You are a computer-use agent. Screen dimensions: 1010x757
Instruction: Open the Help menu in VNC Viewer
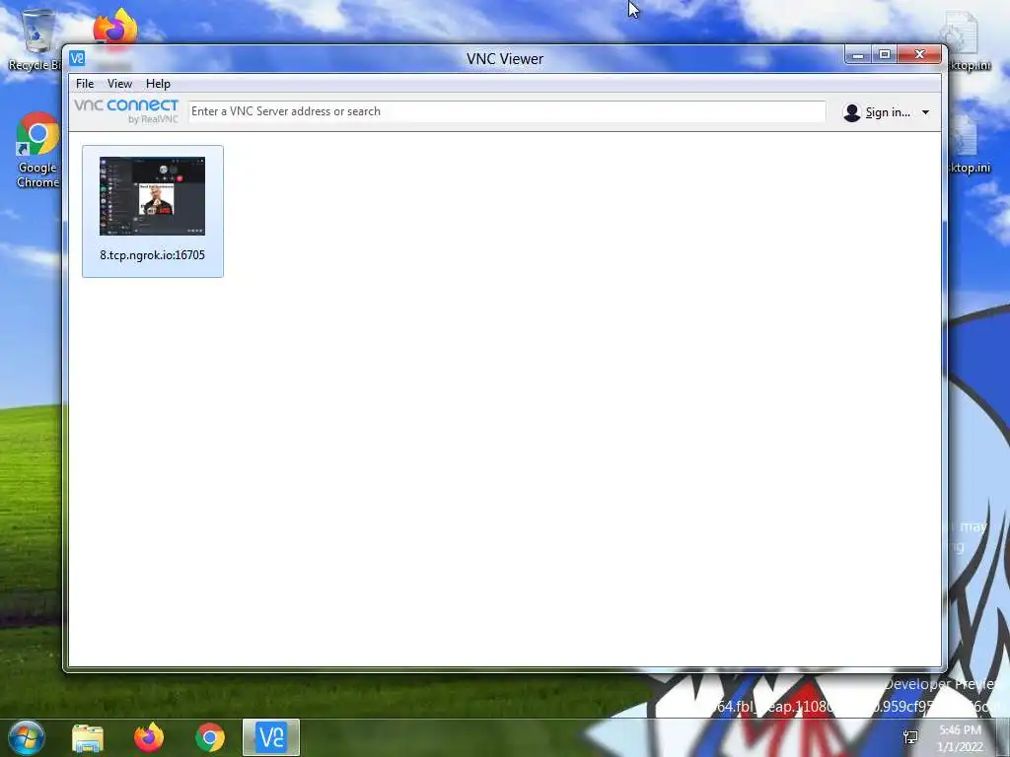tap(158, 84)
